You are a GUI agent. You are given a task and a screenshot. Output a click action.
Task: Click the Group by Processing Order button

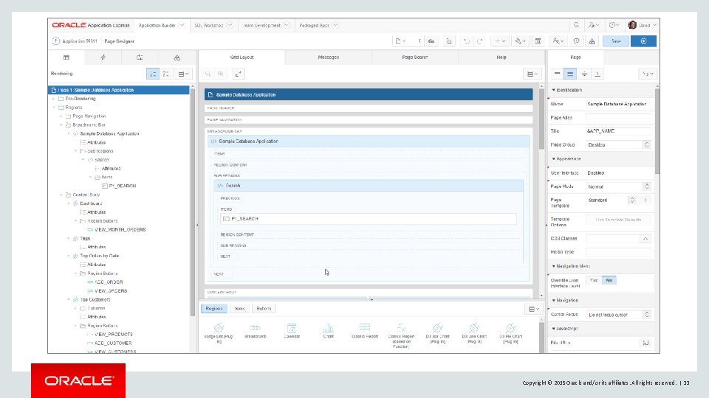click(x=153, y=74)
